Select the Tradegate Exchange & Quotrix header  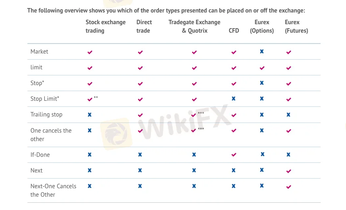[x=194, y=26]
